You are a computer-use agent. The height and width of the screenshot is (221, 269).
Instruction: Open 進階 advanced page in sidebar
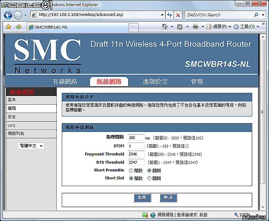coord(31,108)
